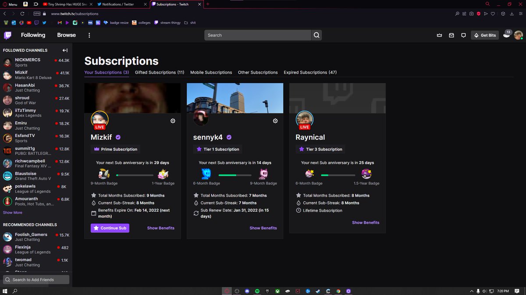The image size is (526, 295).
Task: Open the Easy Setup sliders icon
Action: click(x=520, y=14)
